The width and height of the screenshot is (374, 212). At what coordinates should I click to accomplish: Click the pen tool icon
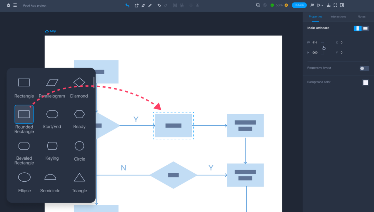pyautogui.click(x=143, y=5)
